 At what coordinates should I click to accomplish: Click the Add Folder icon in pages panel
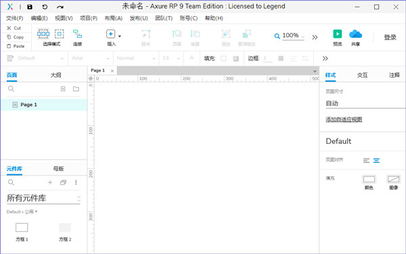(76, 89)
